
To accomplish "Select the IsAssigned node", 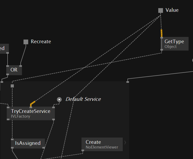I will [x=28, y=143].
